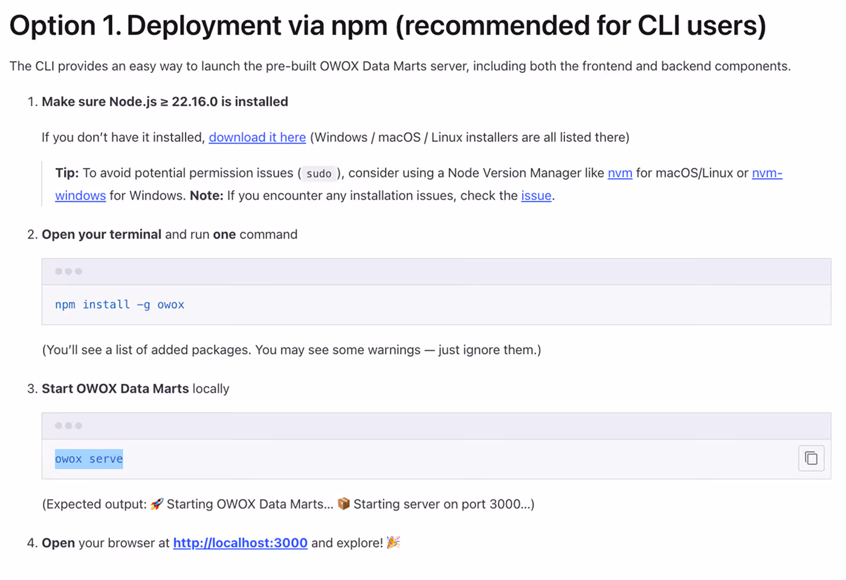Click the intro sentence starting "The CLI provides"
The width and height of the screenshot is (846, 580).
(x=400, y=66)
